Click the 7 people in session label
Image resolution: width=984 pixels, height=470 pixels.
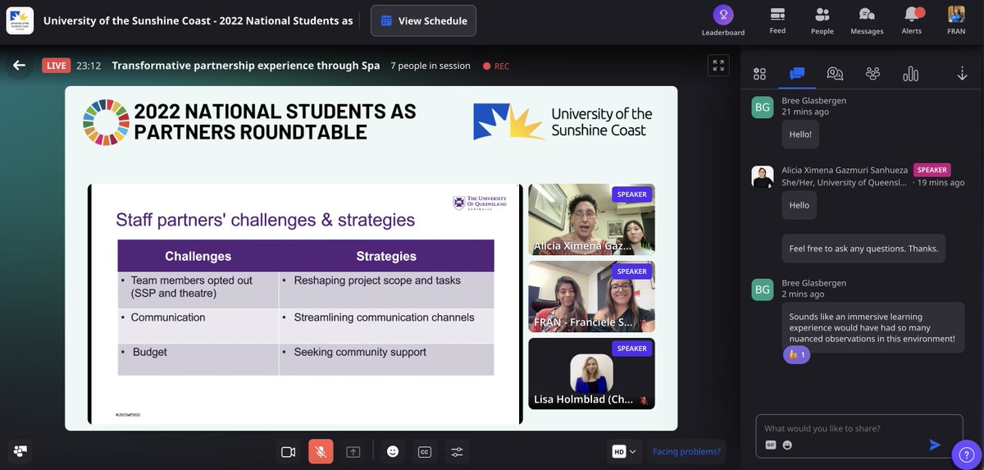click(x=430, y=66)
